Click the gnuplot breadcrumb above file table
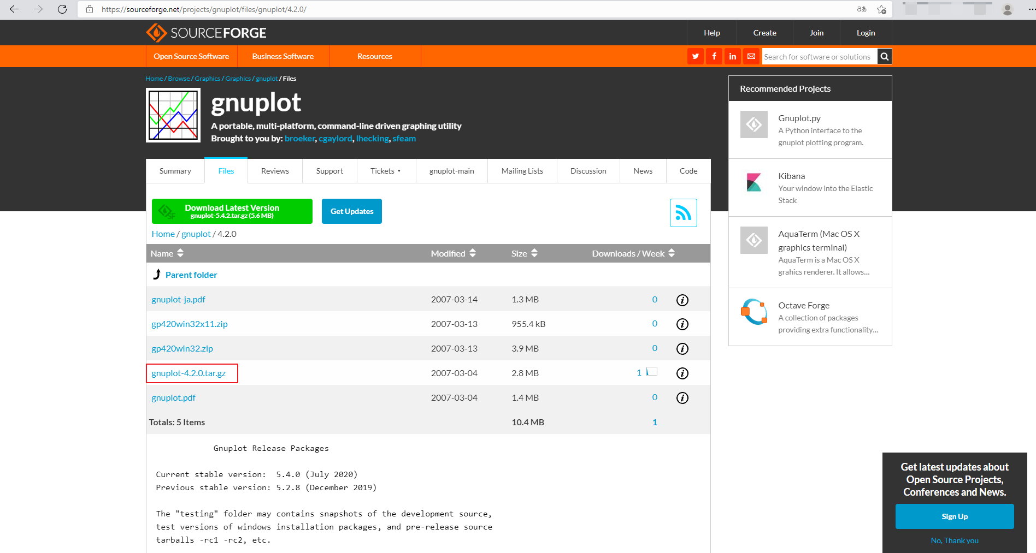 [196, 234]
